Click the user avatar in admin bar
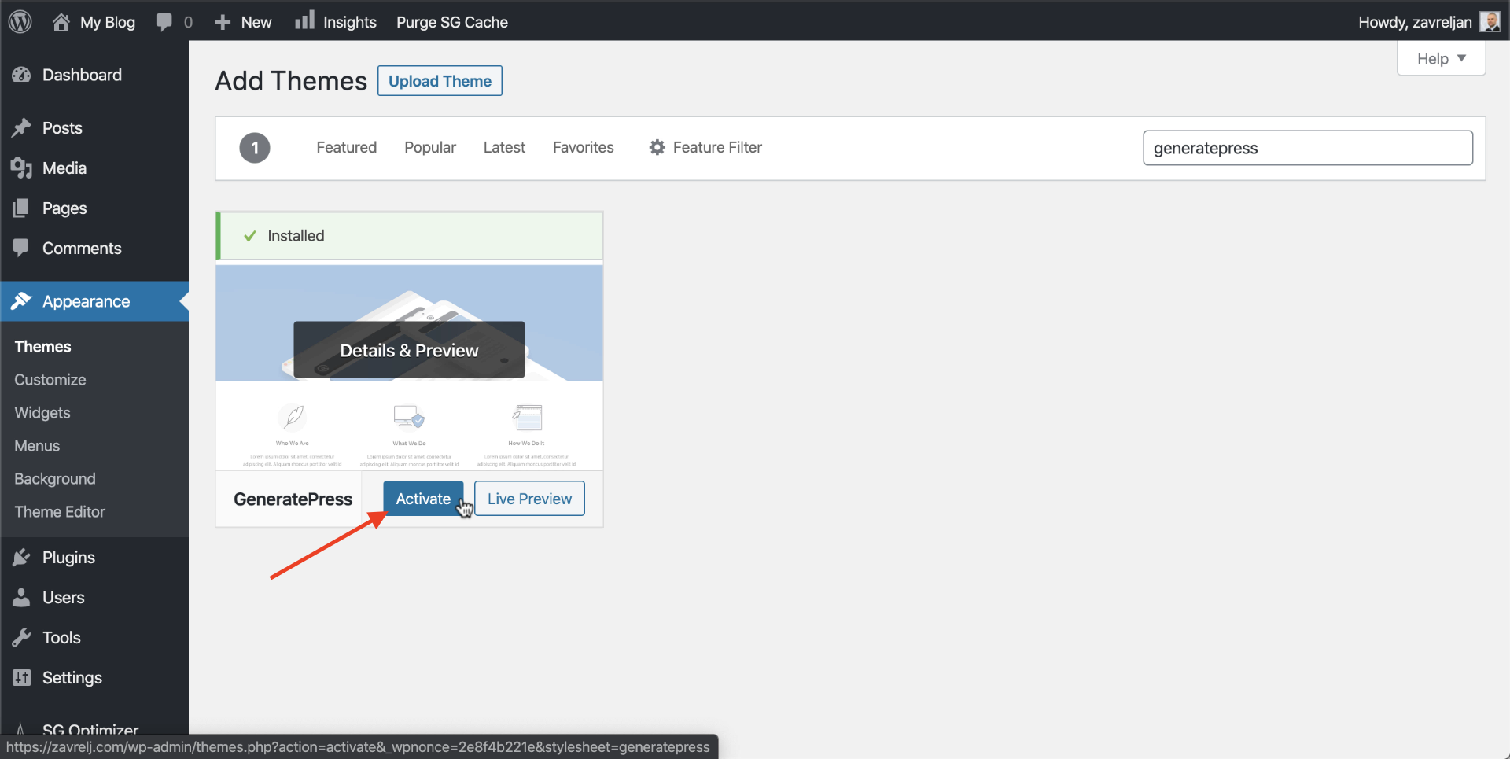The width and height of the screenshot is (1510, 759). click(1490, 21)
